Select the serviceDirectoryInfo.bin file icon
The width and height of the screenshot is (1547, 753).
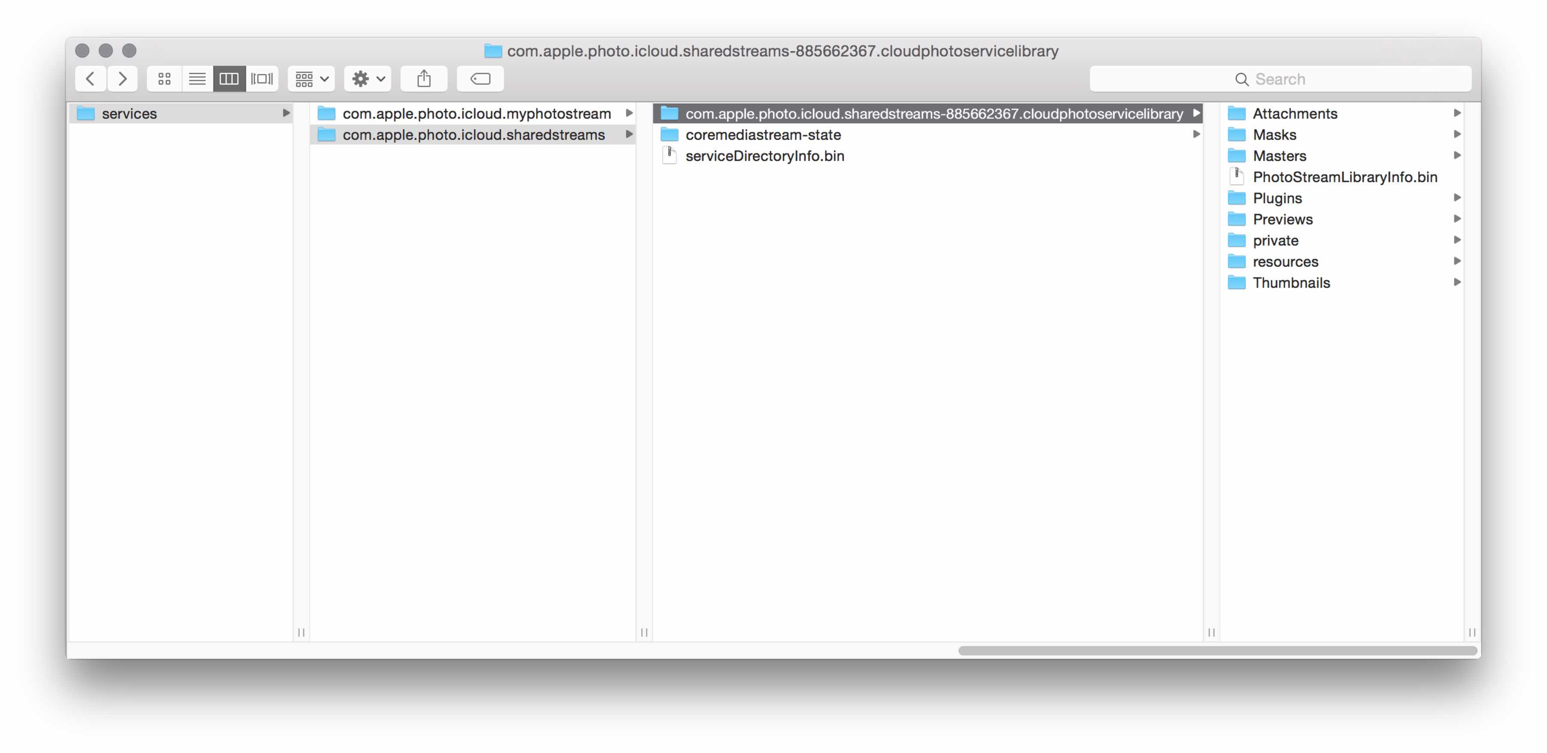tap(669, 155)
